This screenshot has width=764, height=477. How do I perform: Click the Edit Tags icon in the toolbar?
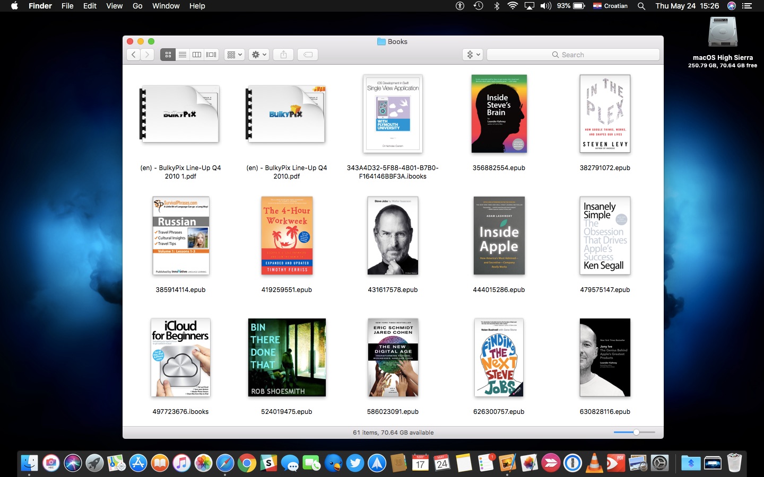tap(307, 54)
